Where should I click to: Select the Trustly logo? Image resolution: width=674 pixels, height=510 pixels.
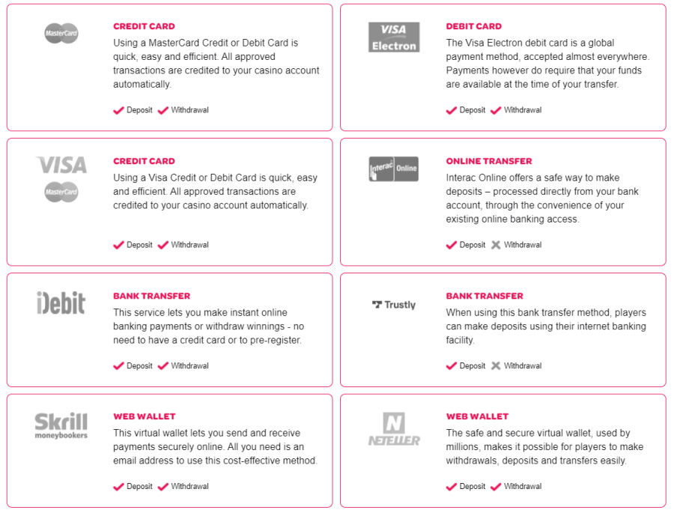[394, 305]
